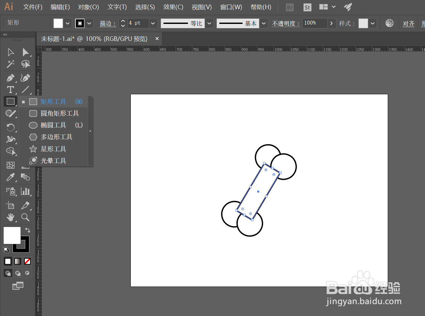Choose 圆角矩形工具 from the flyout
Image resolution: width=425 pixels, height=316 pixels.
(54, 113)
